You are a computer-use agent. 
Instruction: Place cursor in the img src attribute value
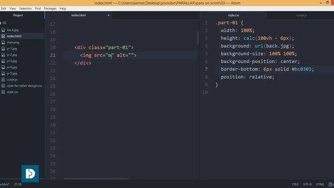click(110, 55)
